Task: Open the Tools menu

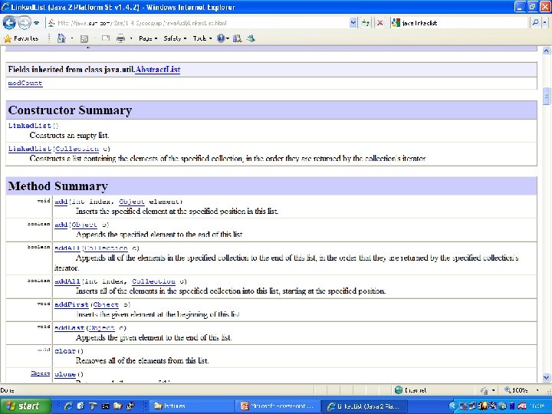Action: point(202,38)
